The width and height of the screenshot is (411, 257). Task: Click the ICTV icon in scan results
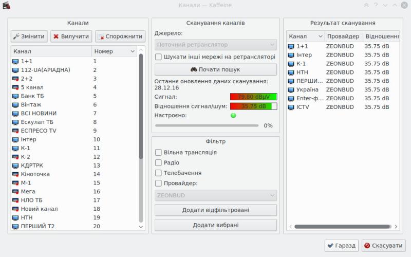[x=291, y=107]
